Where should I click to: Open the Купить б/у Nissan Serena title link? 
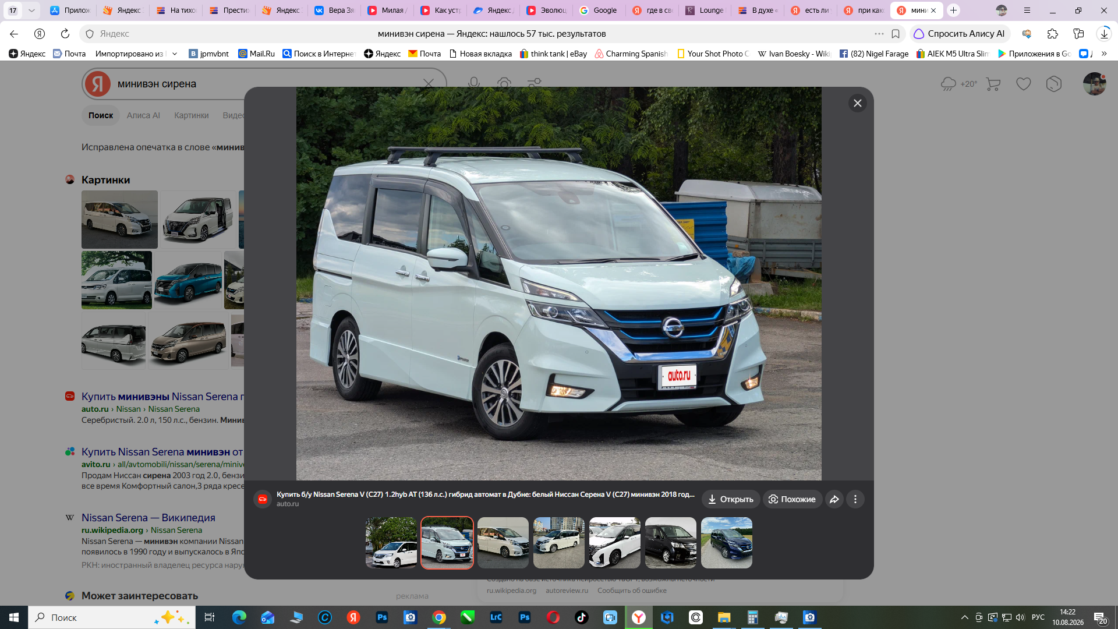coord(486,494)
